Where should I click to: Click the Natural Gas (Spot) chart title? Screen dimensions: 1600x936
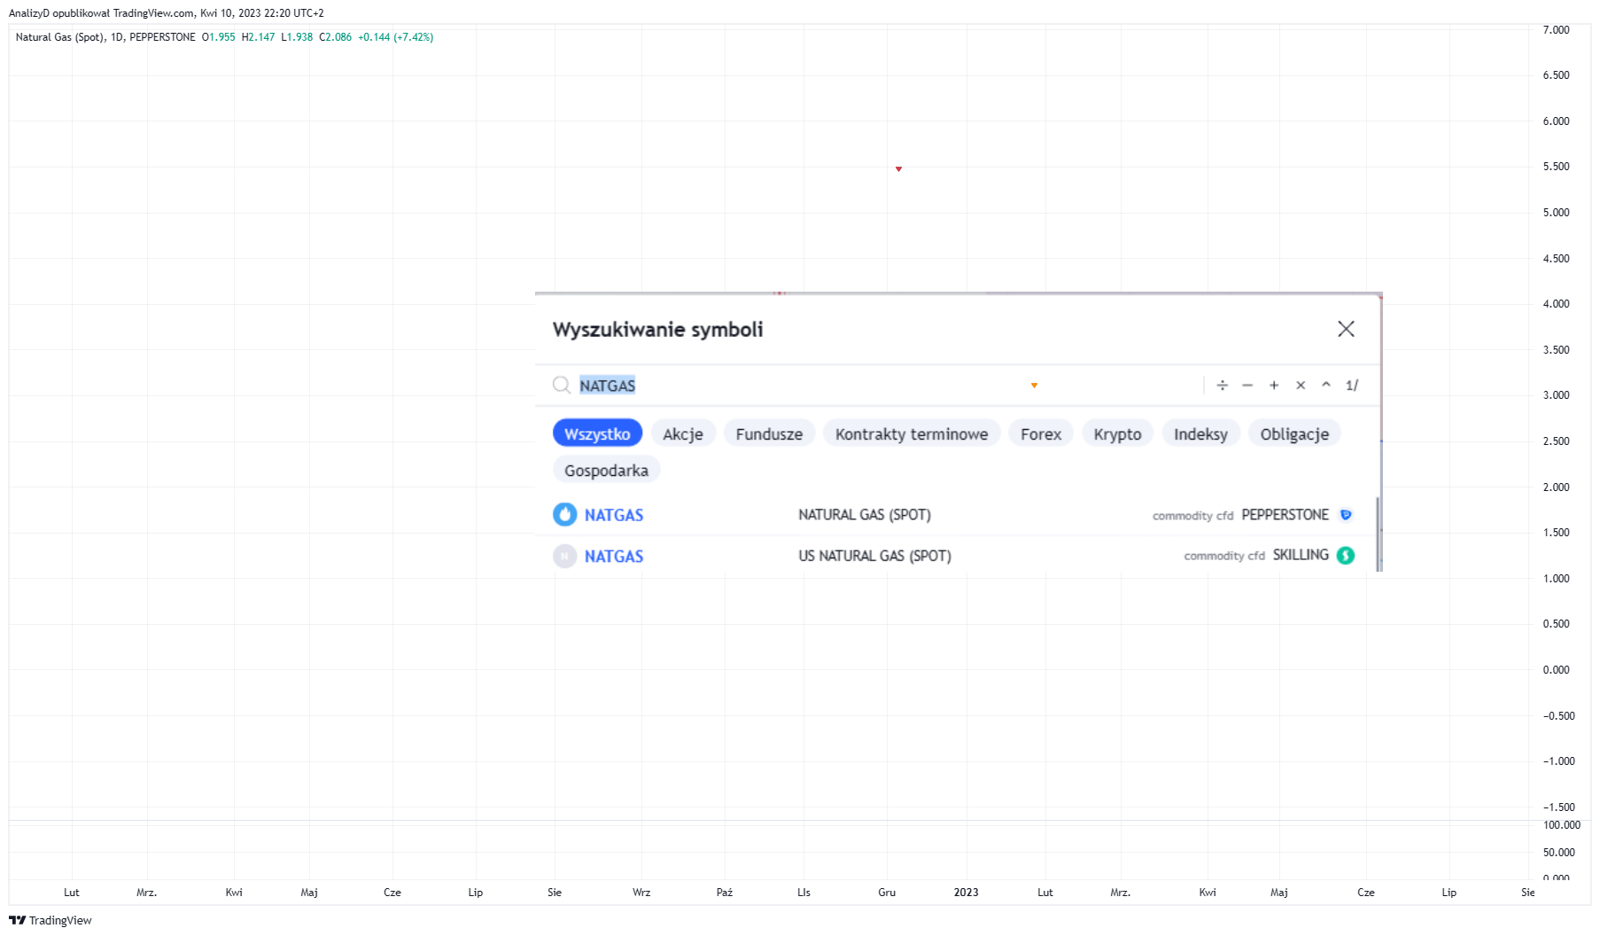pos(60,37)
